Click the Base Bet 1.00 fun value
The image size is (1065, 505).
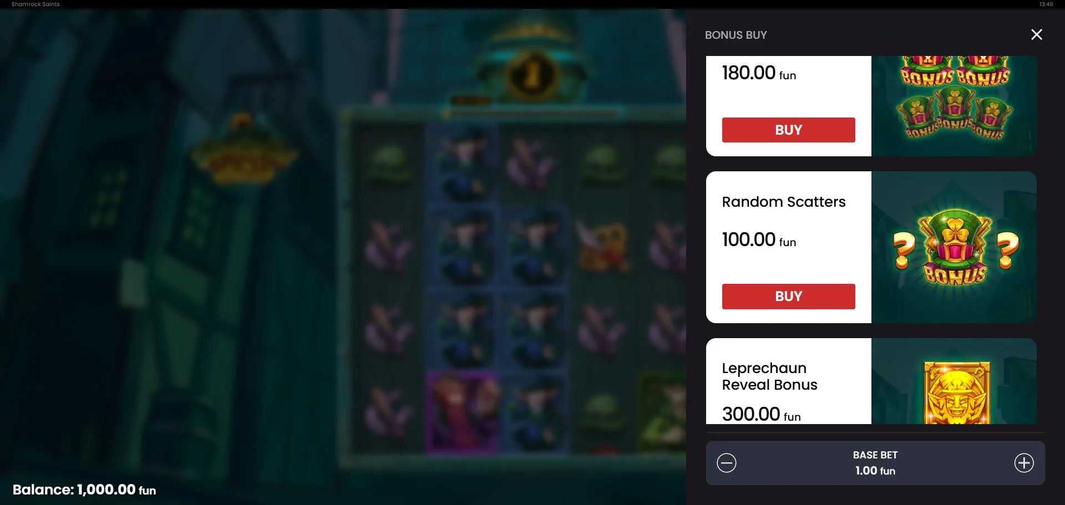click(x=875, y=471)
